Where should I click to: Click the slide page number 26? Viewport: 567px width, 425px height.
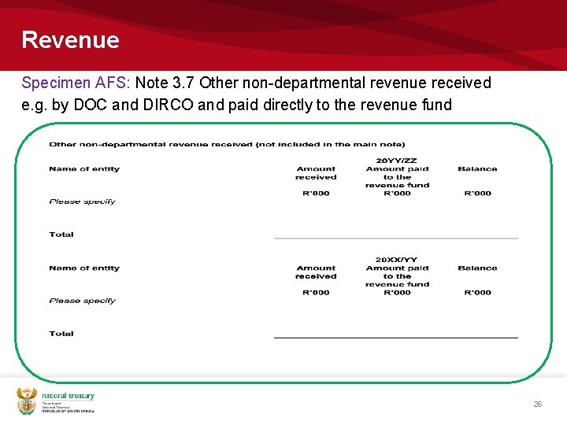pyautogui.click(x=538, y=404)
